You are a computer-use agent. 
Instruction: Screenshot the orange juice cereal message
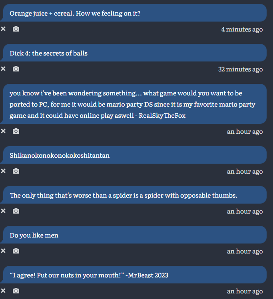(x=16, y=29)
